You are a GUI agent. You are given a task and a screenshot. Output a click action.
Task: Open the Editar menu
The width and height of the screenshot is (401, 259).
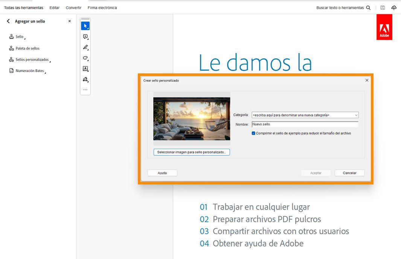pos(54,8)
